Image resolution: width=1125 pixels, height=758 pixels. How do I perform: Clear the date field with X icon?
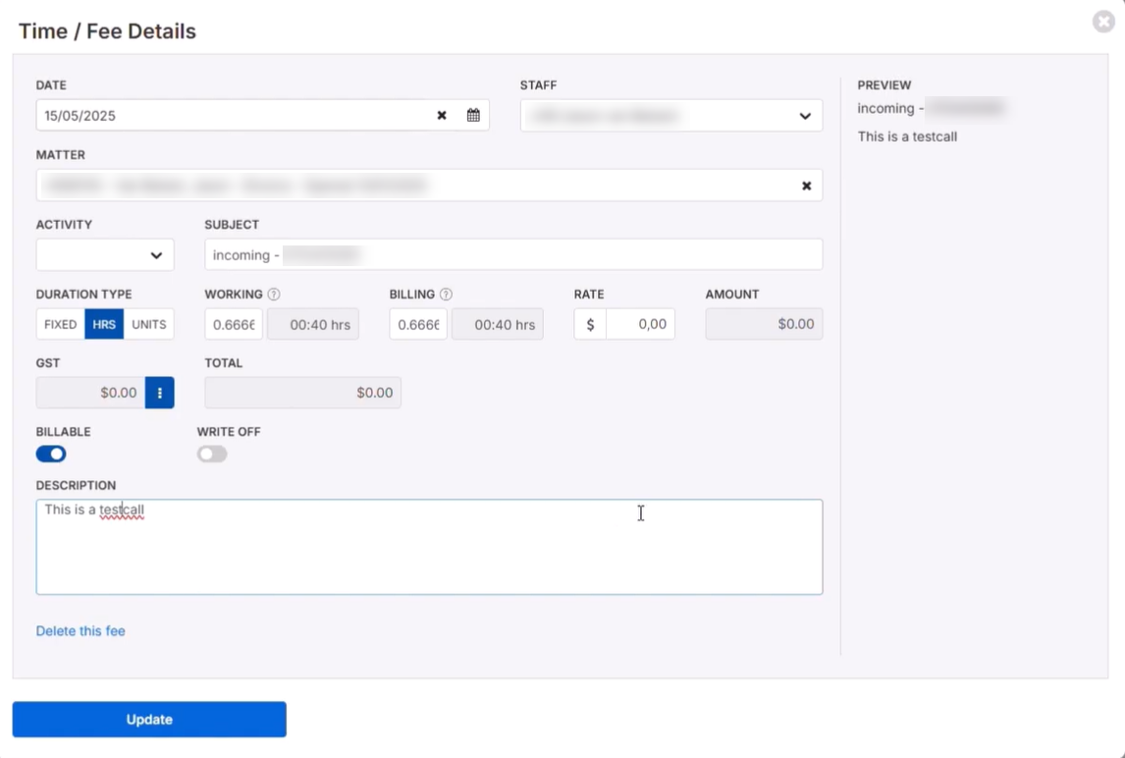pos(442,115)
